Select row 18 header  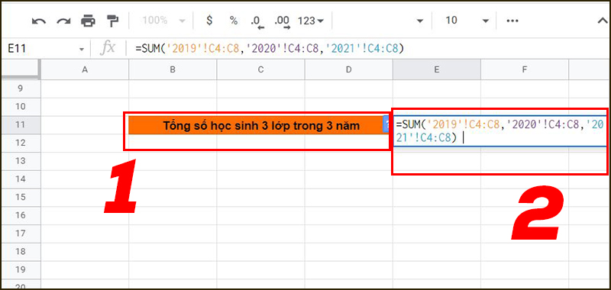coord(21,252)
